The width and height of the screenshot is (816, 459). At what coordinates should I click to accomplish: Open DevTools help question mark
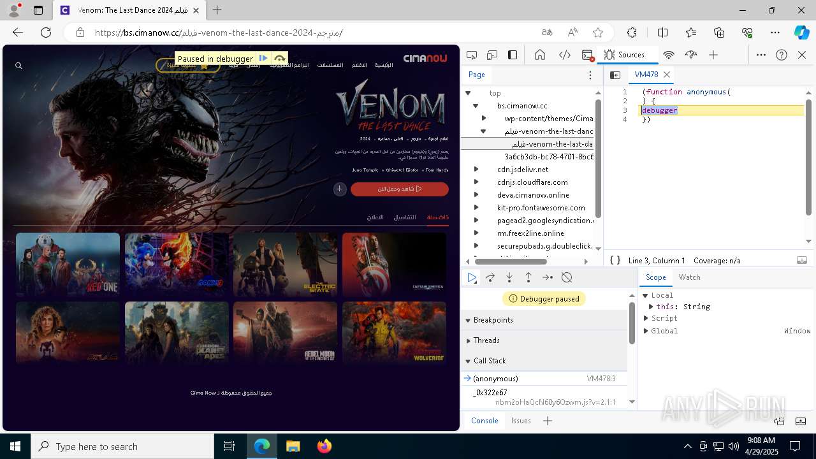coord(782,55)
